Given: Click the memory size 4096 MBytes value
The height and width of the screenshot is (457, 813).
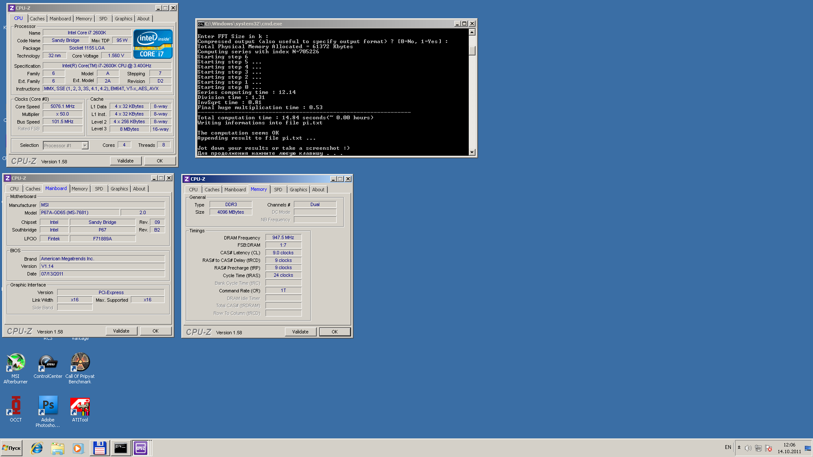Looking at the screenshot, I should click(231, 212).
